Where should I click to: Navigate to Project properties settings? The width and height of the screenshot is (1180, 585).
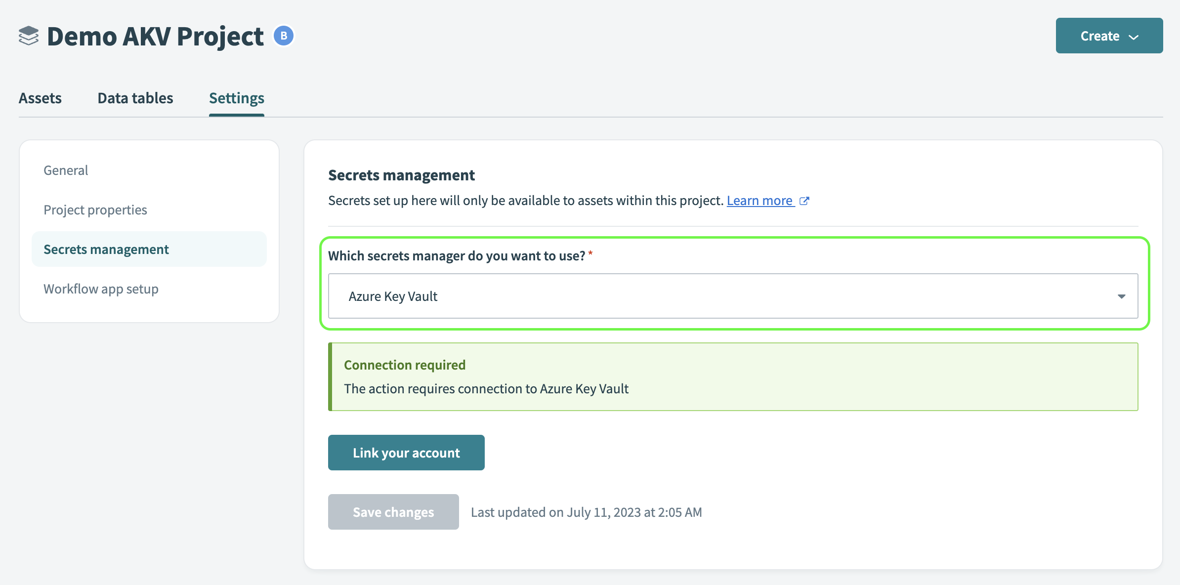95,209
